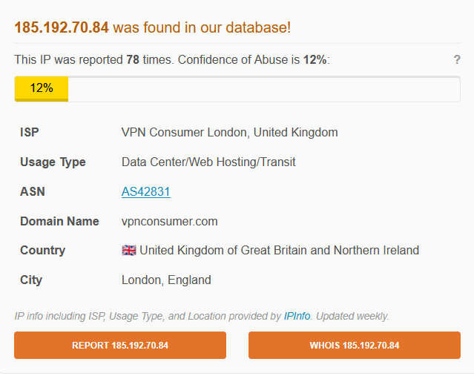
Task: Follow the IPInfo provider link
Action: (298, 316)
